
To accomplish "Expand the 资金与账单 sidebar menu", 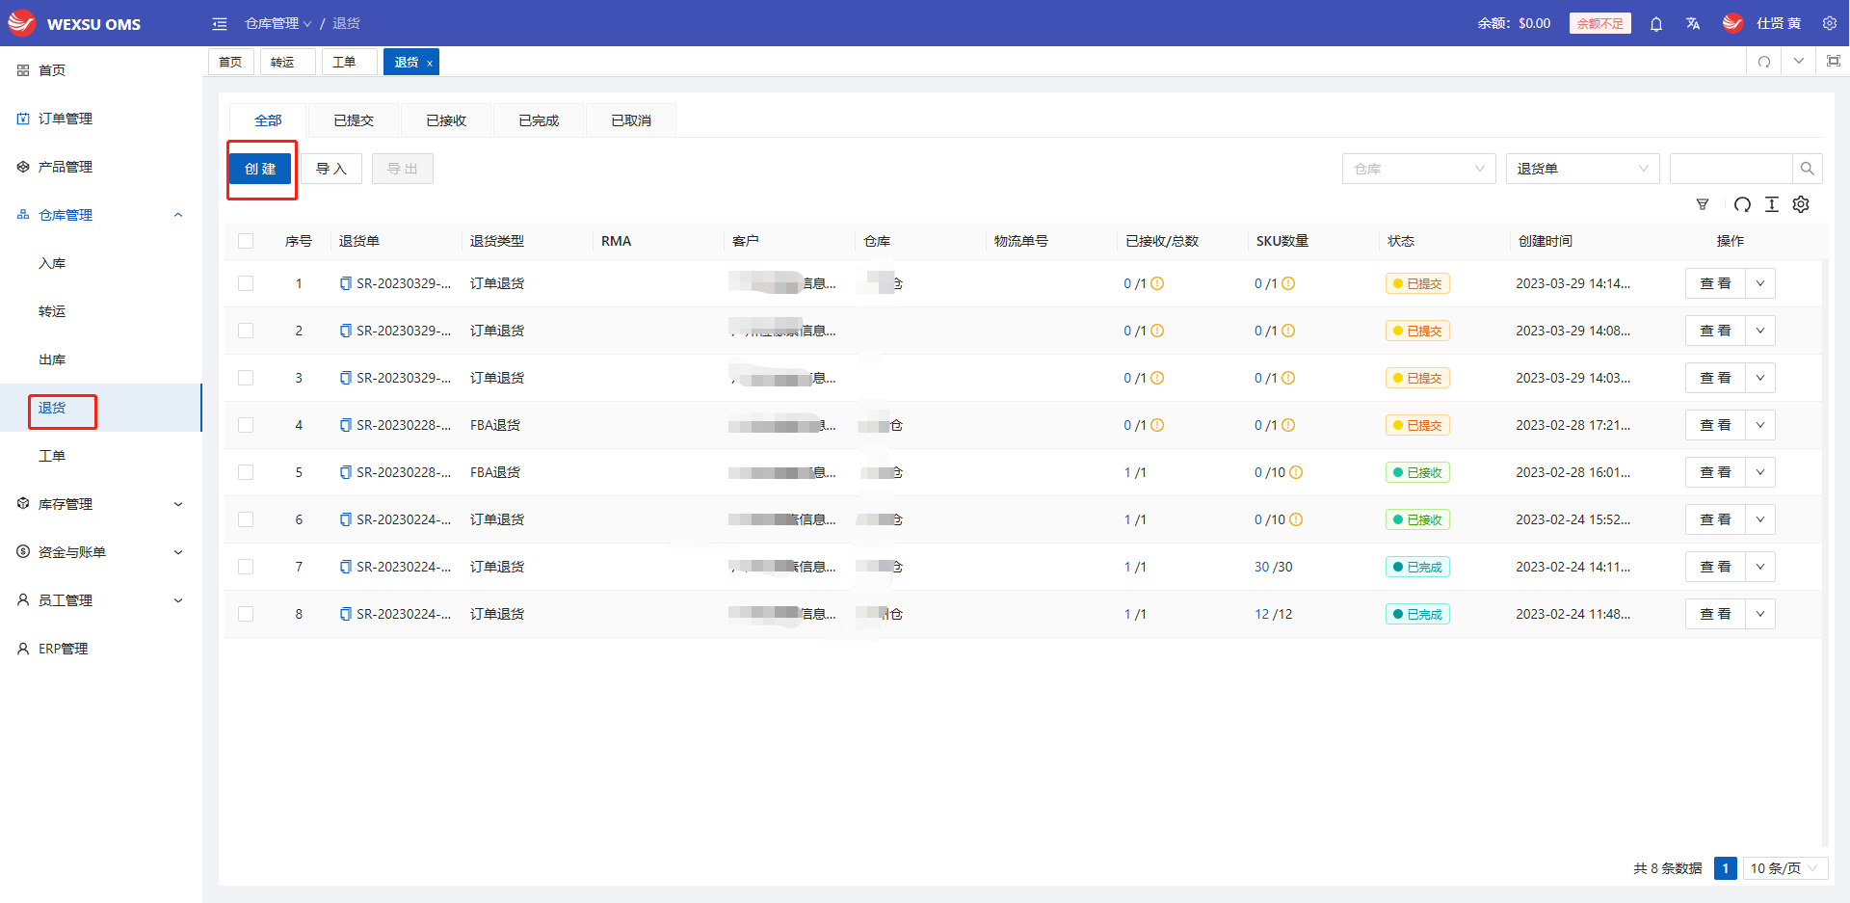I will (x=101, y=552).
